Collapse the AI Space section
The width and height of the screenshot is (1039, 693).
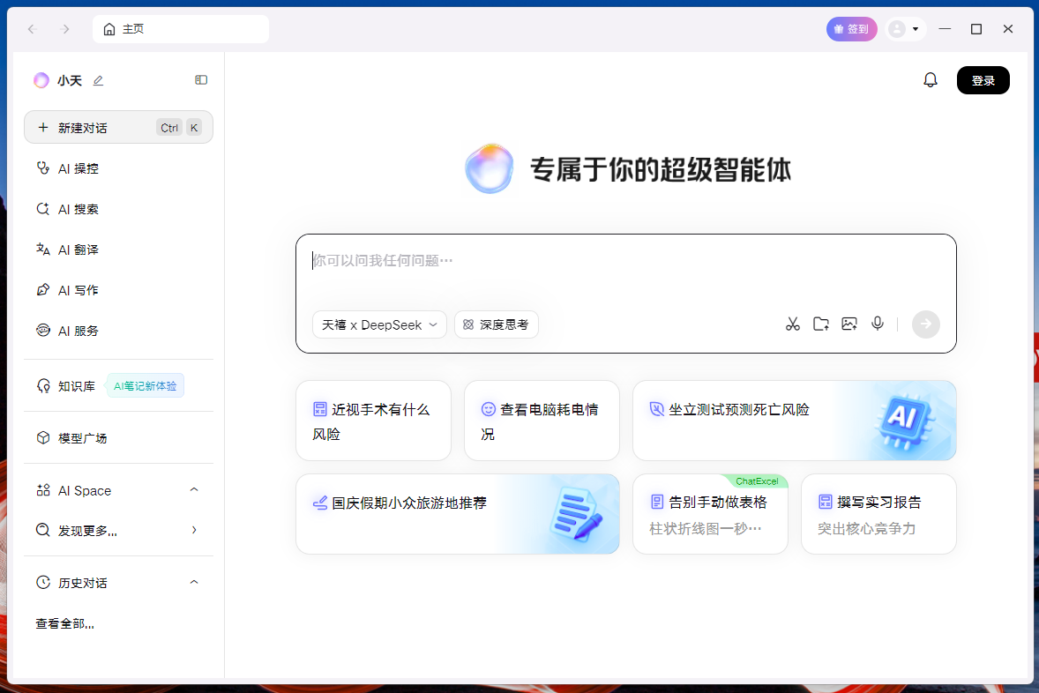(196, 490)
